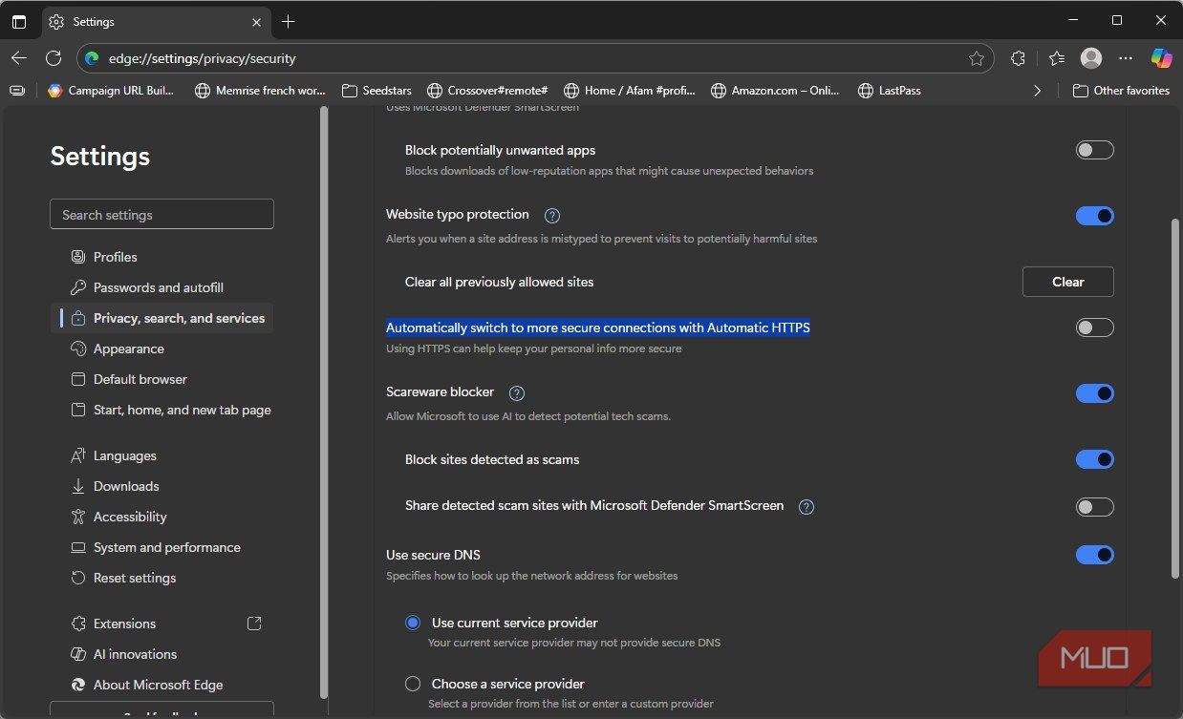Click help icon beside Share detected scam sites
Viewport: 1183px width, 719px height.
coord(807,507)
